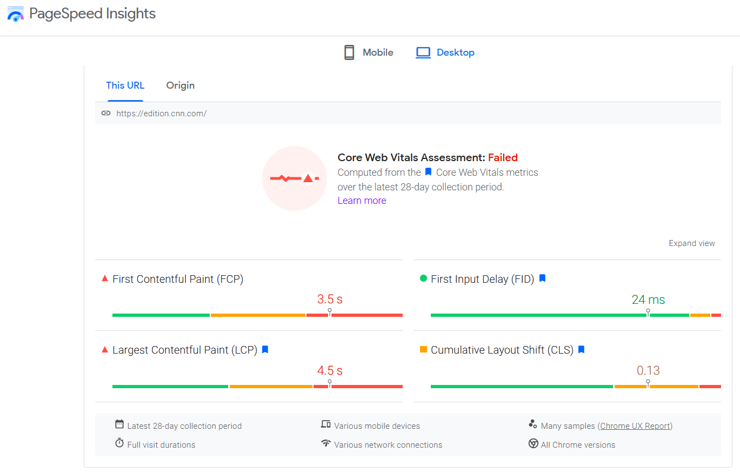Switch to the Mobile tab
This screenshot has height=472, width=740.
369,52
